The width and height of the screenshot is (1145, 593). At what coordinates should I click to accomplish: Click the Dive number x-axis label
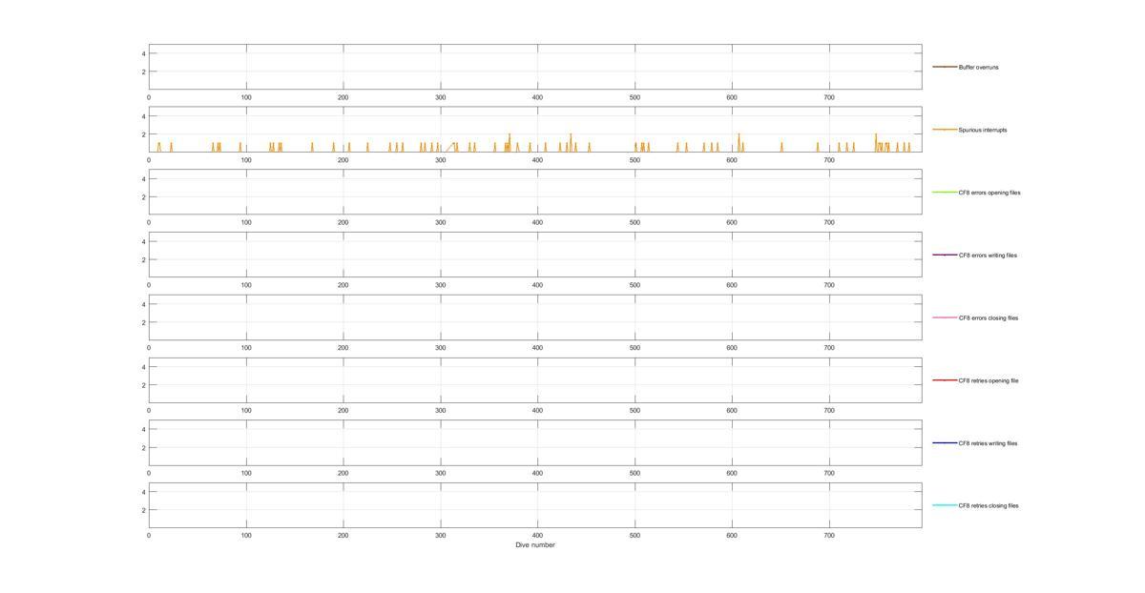tap(535, 545)
